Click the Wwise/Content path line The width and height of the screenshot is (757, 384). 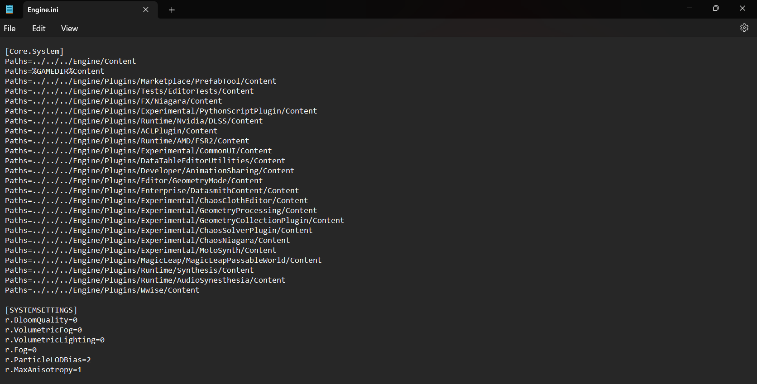point(102,290)
